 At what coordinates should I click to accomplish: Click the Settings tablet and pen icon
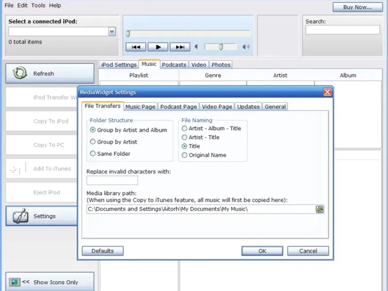pos(20,216)
